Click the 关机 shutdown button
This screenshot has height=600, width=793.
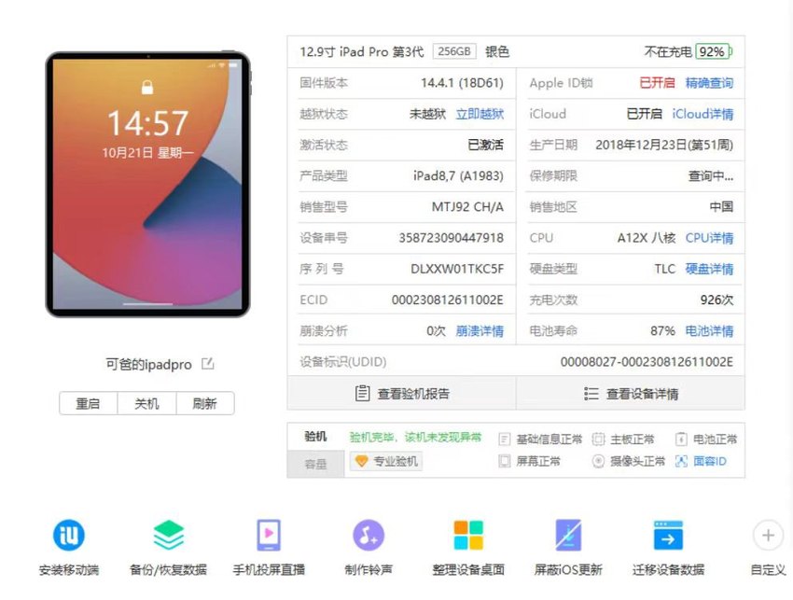click(x=146, y=404)
